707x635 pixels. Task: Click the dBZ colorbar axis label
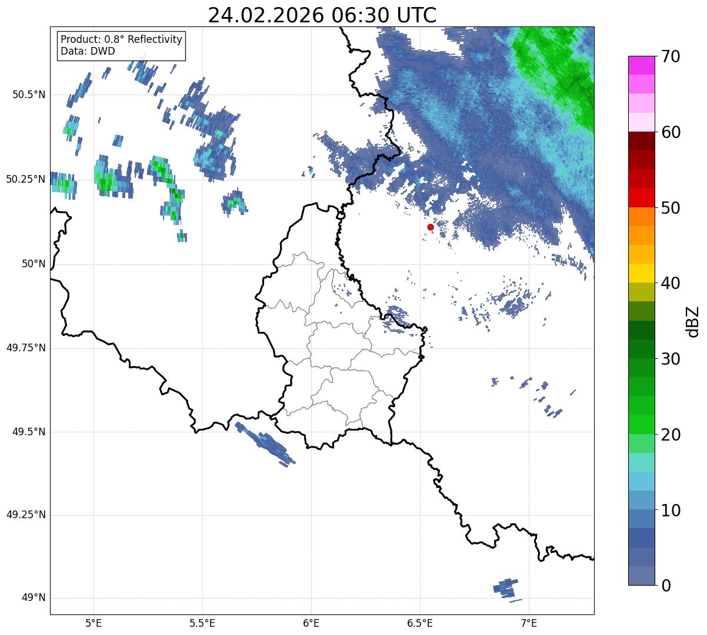(693, 321)
